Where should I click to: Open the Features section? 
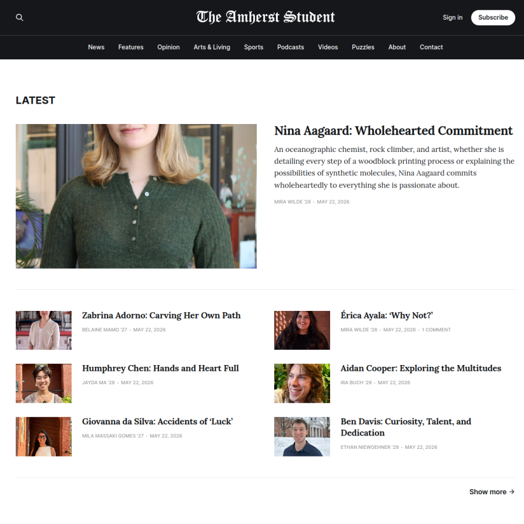(x=130, y=47)
